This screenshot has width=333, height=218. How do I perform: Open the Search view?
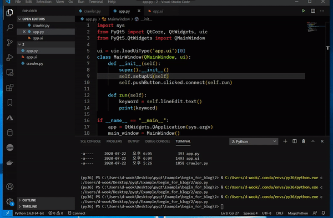click(10, 27)
